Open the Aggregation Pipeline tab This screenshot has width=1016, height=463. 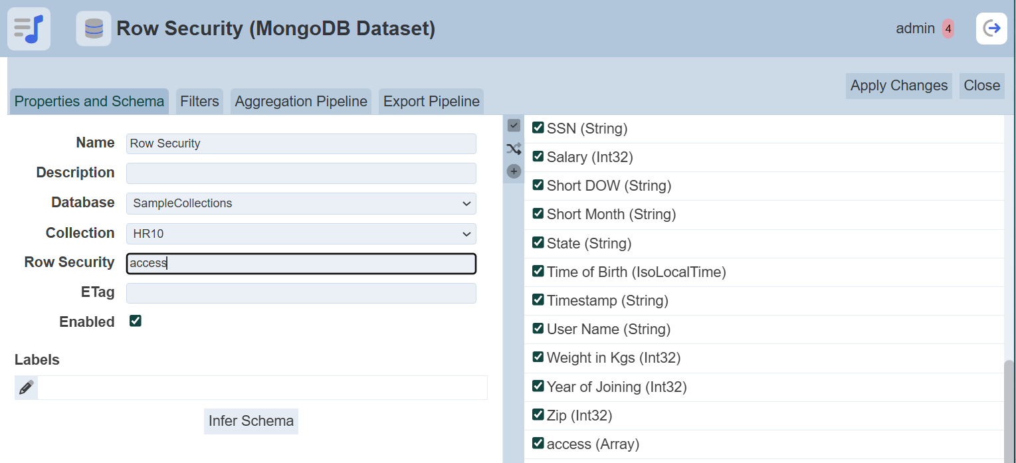pos(301,102)
